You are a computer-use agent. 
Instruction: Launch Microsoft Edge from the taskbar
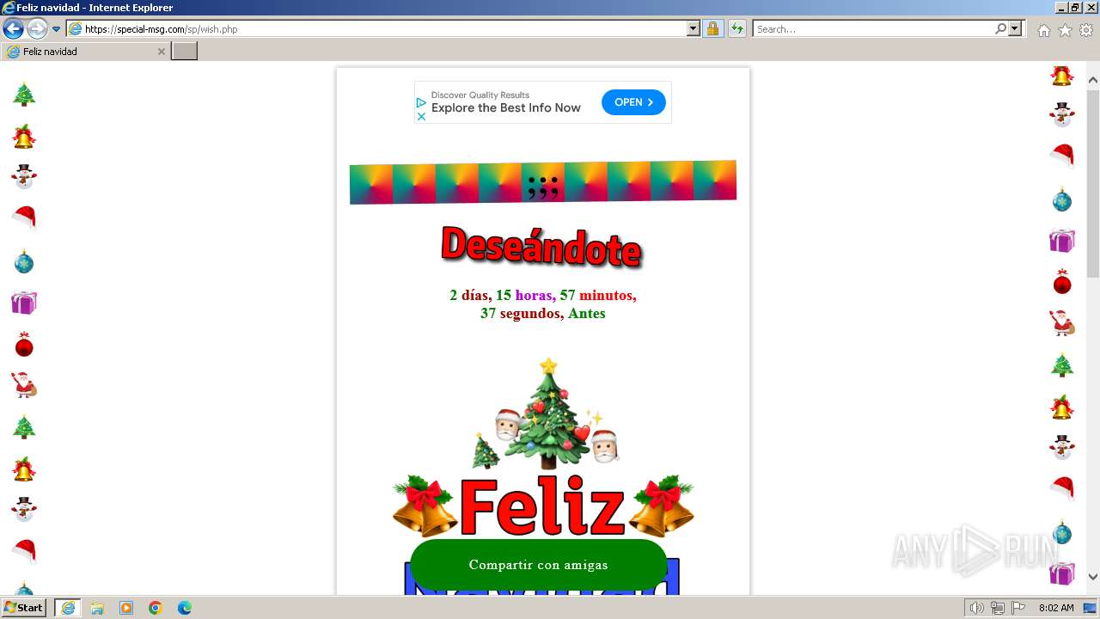pyautogui.click(x=185, y=608)
